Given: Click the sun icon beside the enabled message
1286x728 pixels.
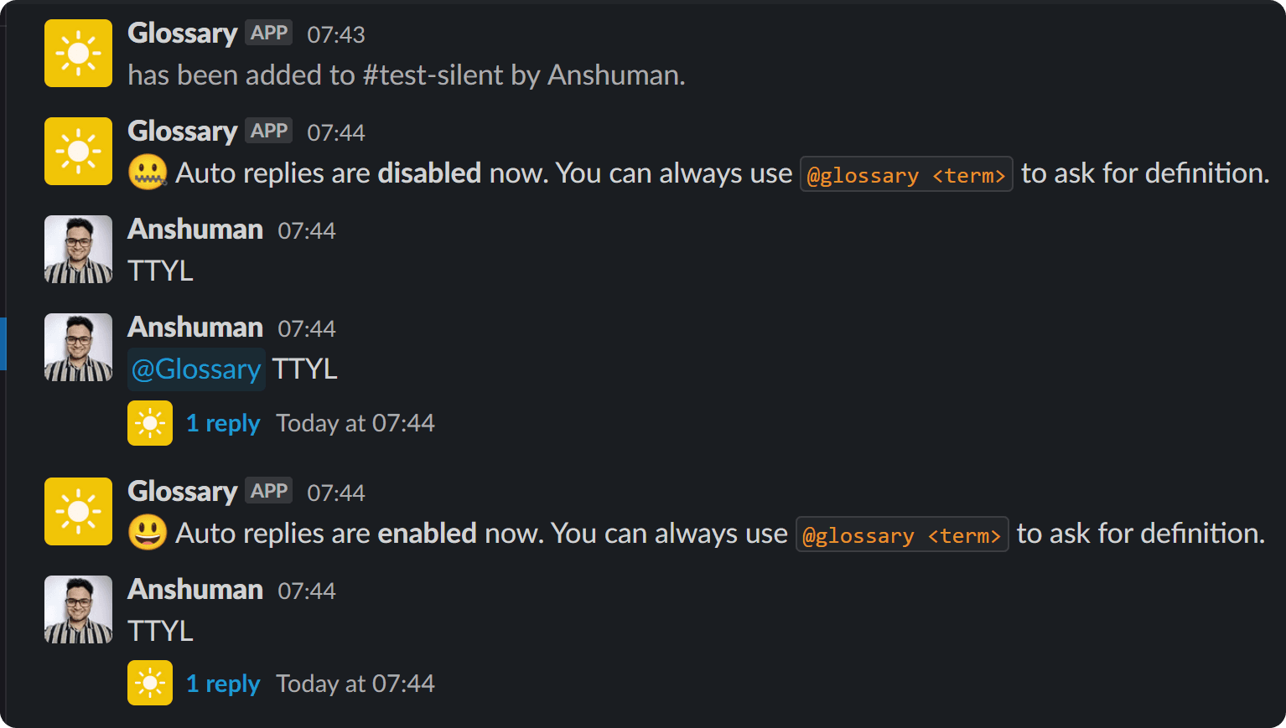Looking at the screenshot, I should tap(78, 511).
